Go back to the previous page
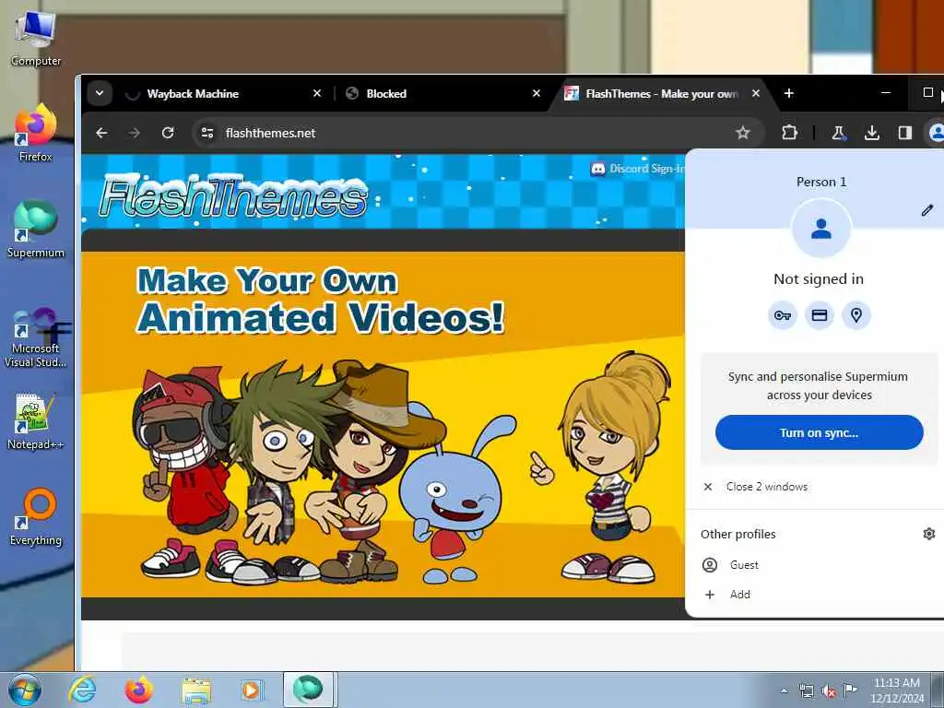944x708 pixels. pyautogui.click(x=101, y=133)
